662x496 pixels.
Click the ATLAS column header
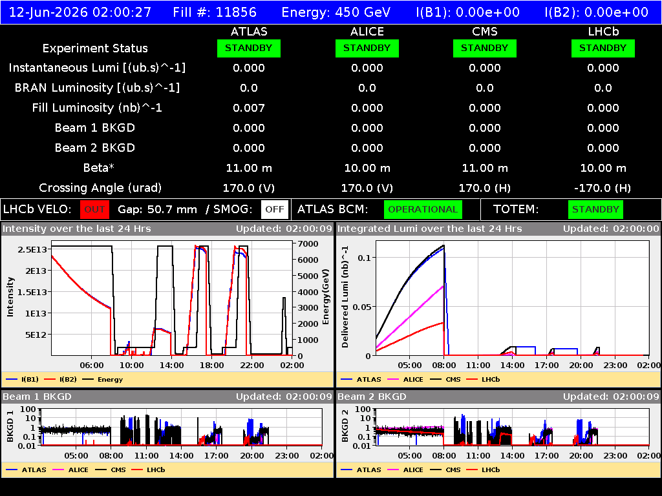[x=249, y=32]
